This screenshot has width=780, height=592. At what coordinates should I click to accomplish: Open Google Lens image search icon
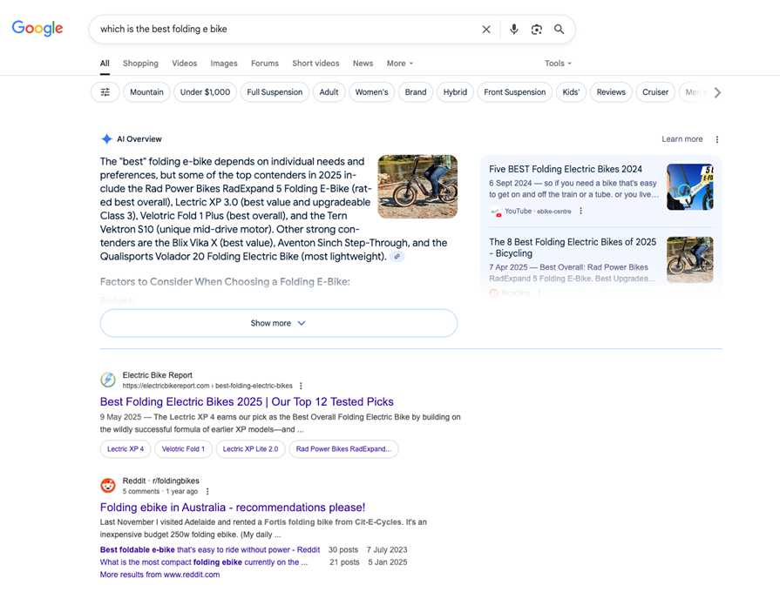pos(536,30)
